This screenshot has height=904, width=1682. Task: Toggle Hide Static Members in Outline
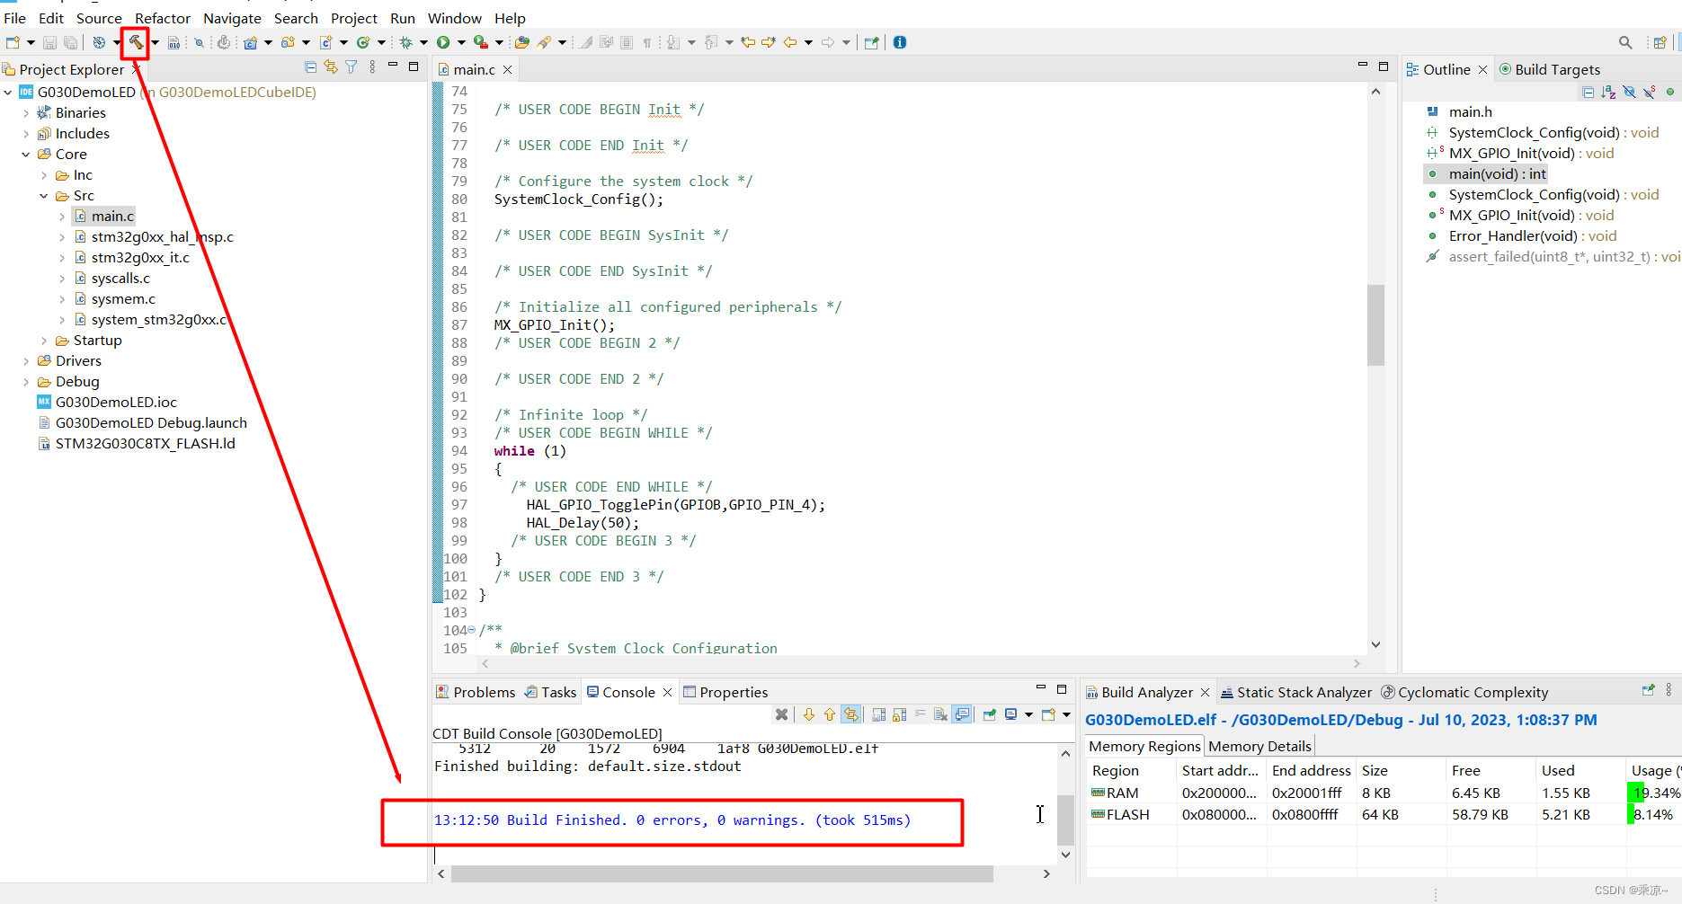point(1650,92)
